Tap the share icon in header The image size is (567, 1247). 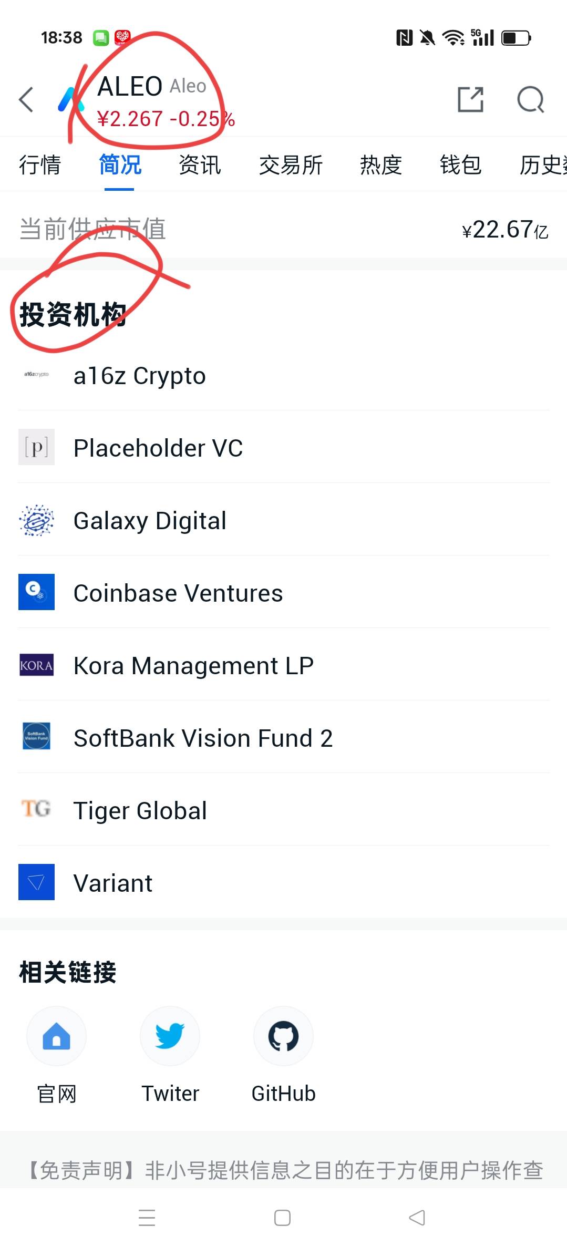click(470, 99)
